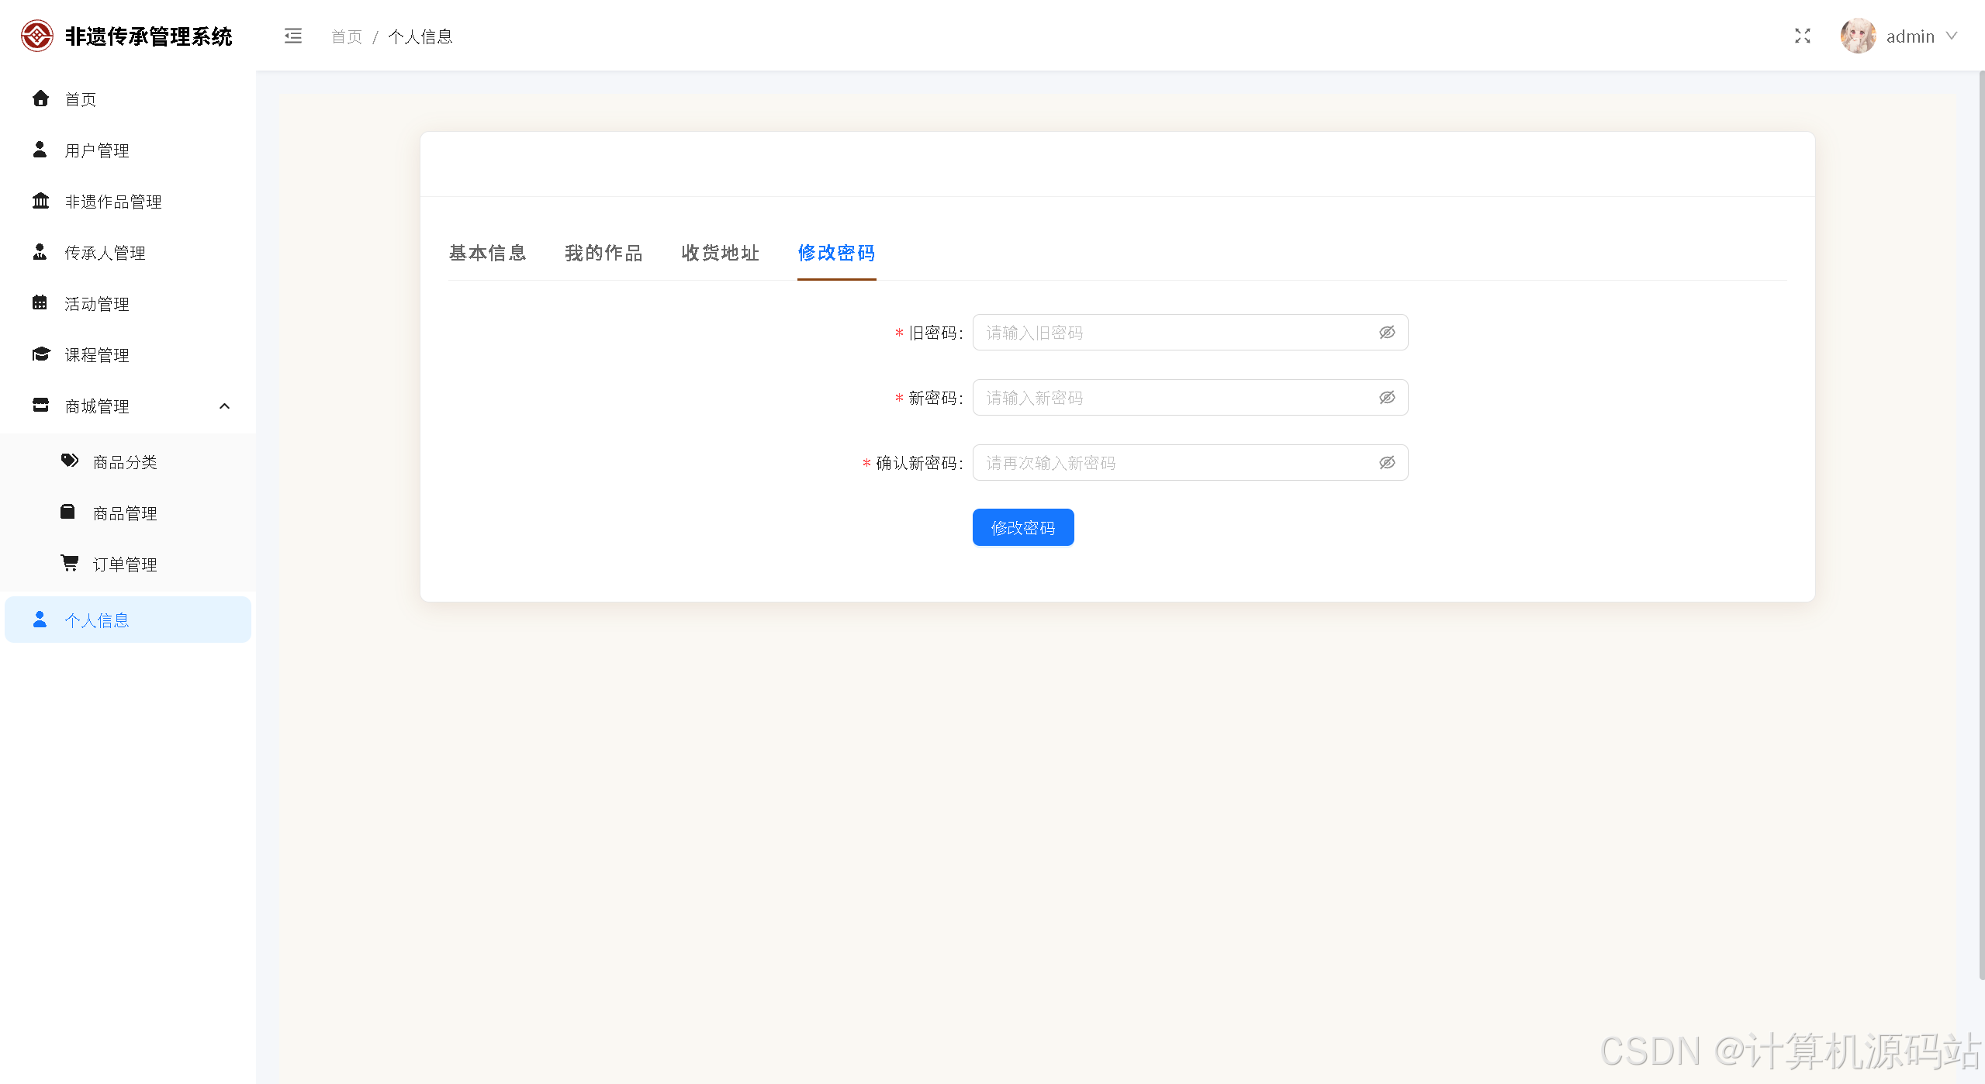Toggle new password visibility eye icon
Screen dimensions: 1985x1084
click(x=1387, y=398)
